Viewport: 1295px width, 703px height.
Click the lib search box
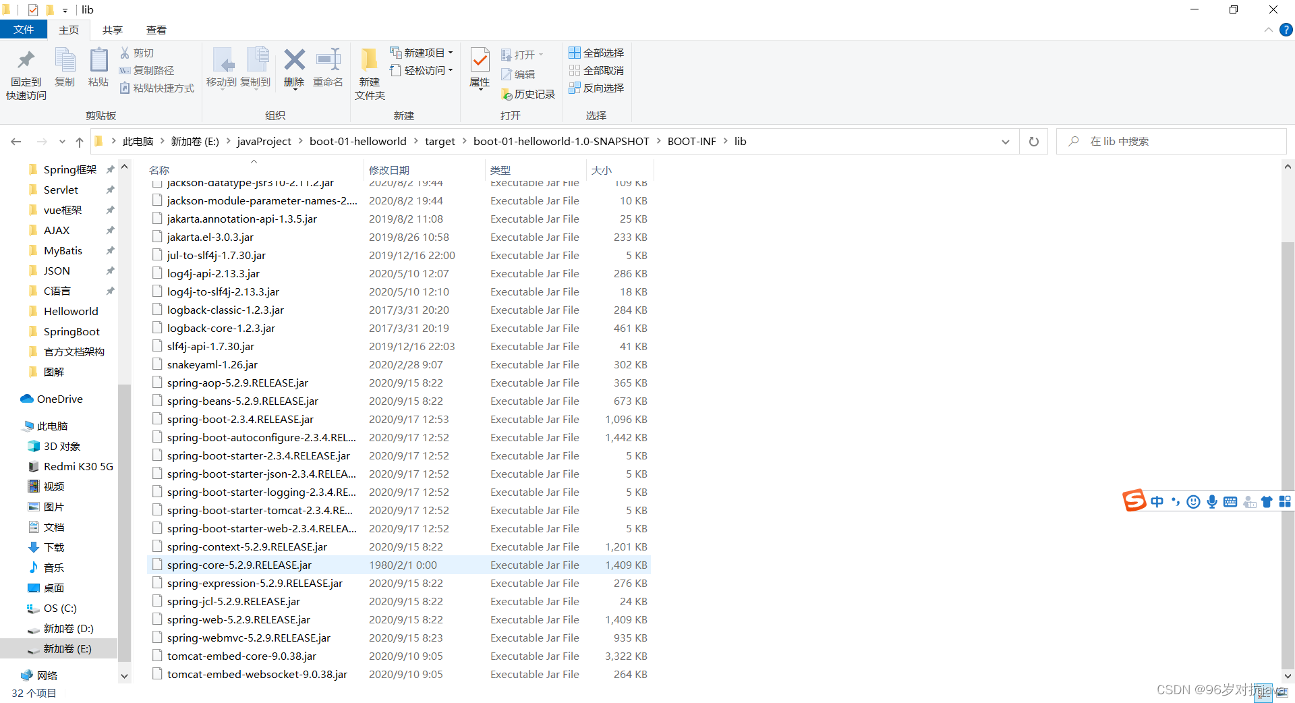click(1172, 142)
